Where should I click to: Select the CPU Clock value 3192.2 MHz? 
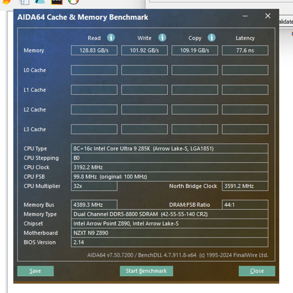tap(170, 167)
